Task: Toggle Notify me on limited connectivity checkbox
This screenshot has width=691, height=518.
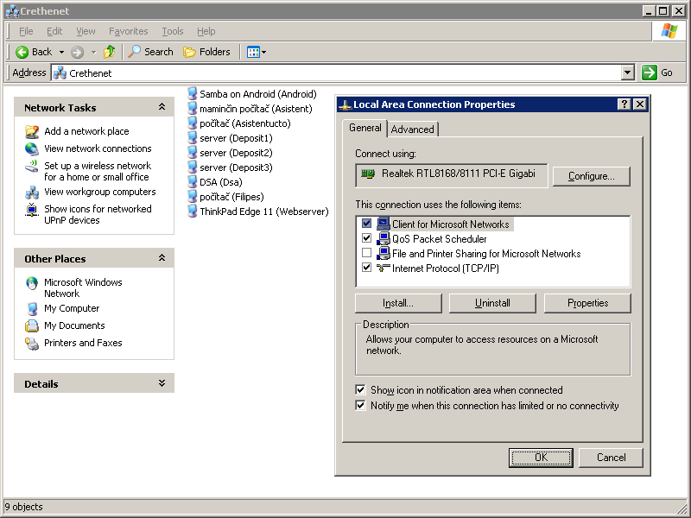Action: coord(360,405)
